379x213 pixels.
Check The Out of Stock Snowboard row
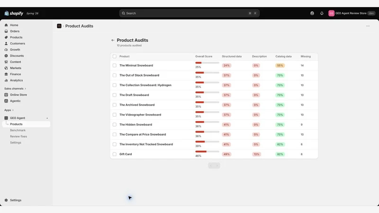click(x=115, y=75)
